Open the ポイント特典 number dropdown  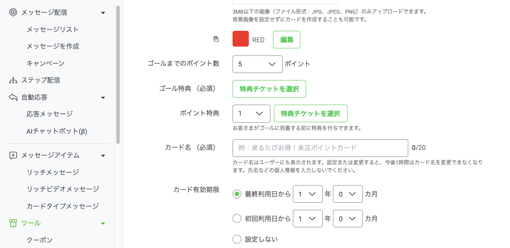coord(251,113)
